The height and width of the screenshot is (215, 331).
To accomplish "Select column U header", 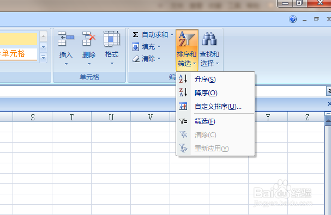I will (x=111, y=117).
